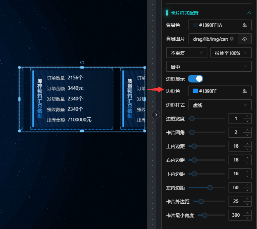Collapse the 卡片样式配置 section
Image resolution: width=257 pixels, height=229 pixels.
point(249,13)
